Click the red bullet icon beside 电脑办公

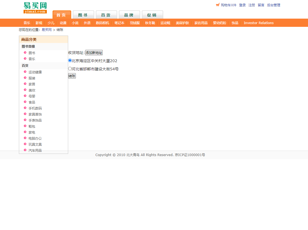(x=25, y=138)
